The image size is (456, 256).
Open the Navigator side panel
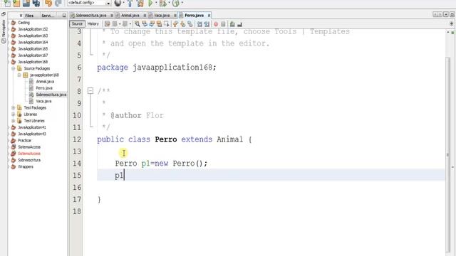4,32
